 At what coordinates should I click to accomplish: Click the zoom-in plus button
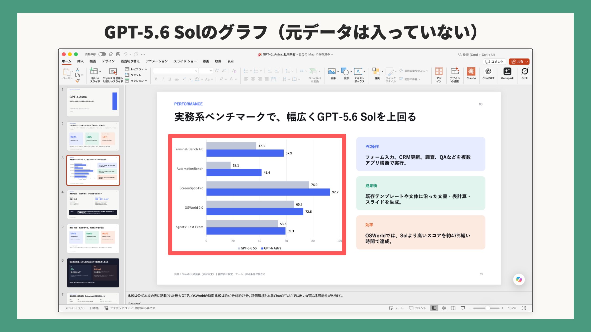pos(502,308)
